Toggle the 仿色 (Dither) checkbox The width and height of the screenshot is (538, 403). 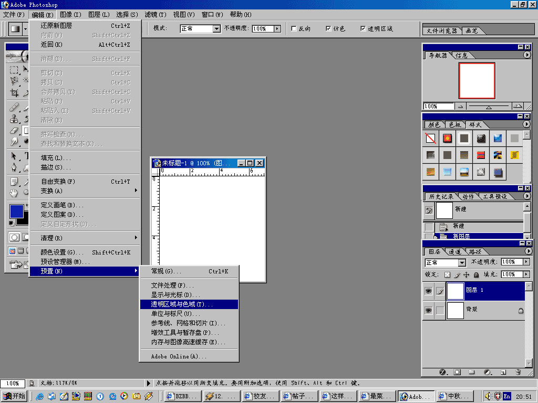coord(329,28)
